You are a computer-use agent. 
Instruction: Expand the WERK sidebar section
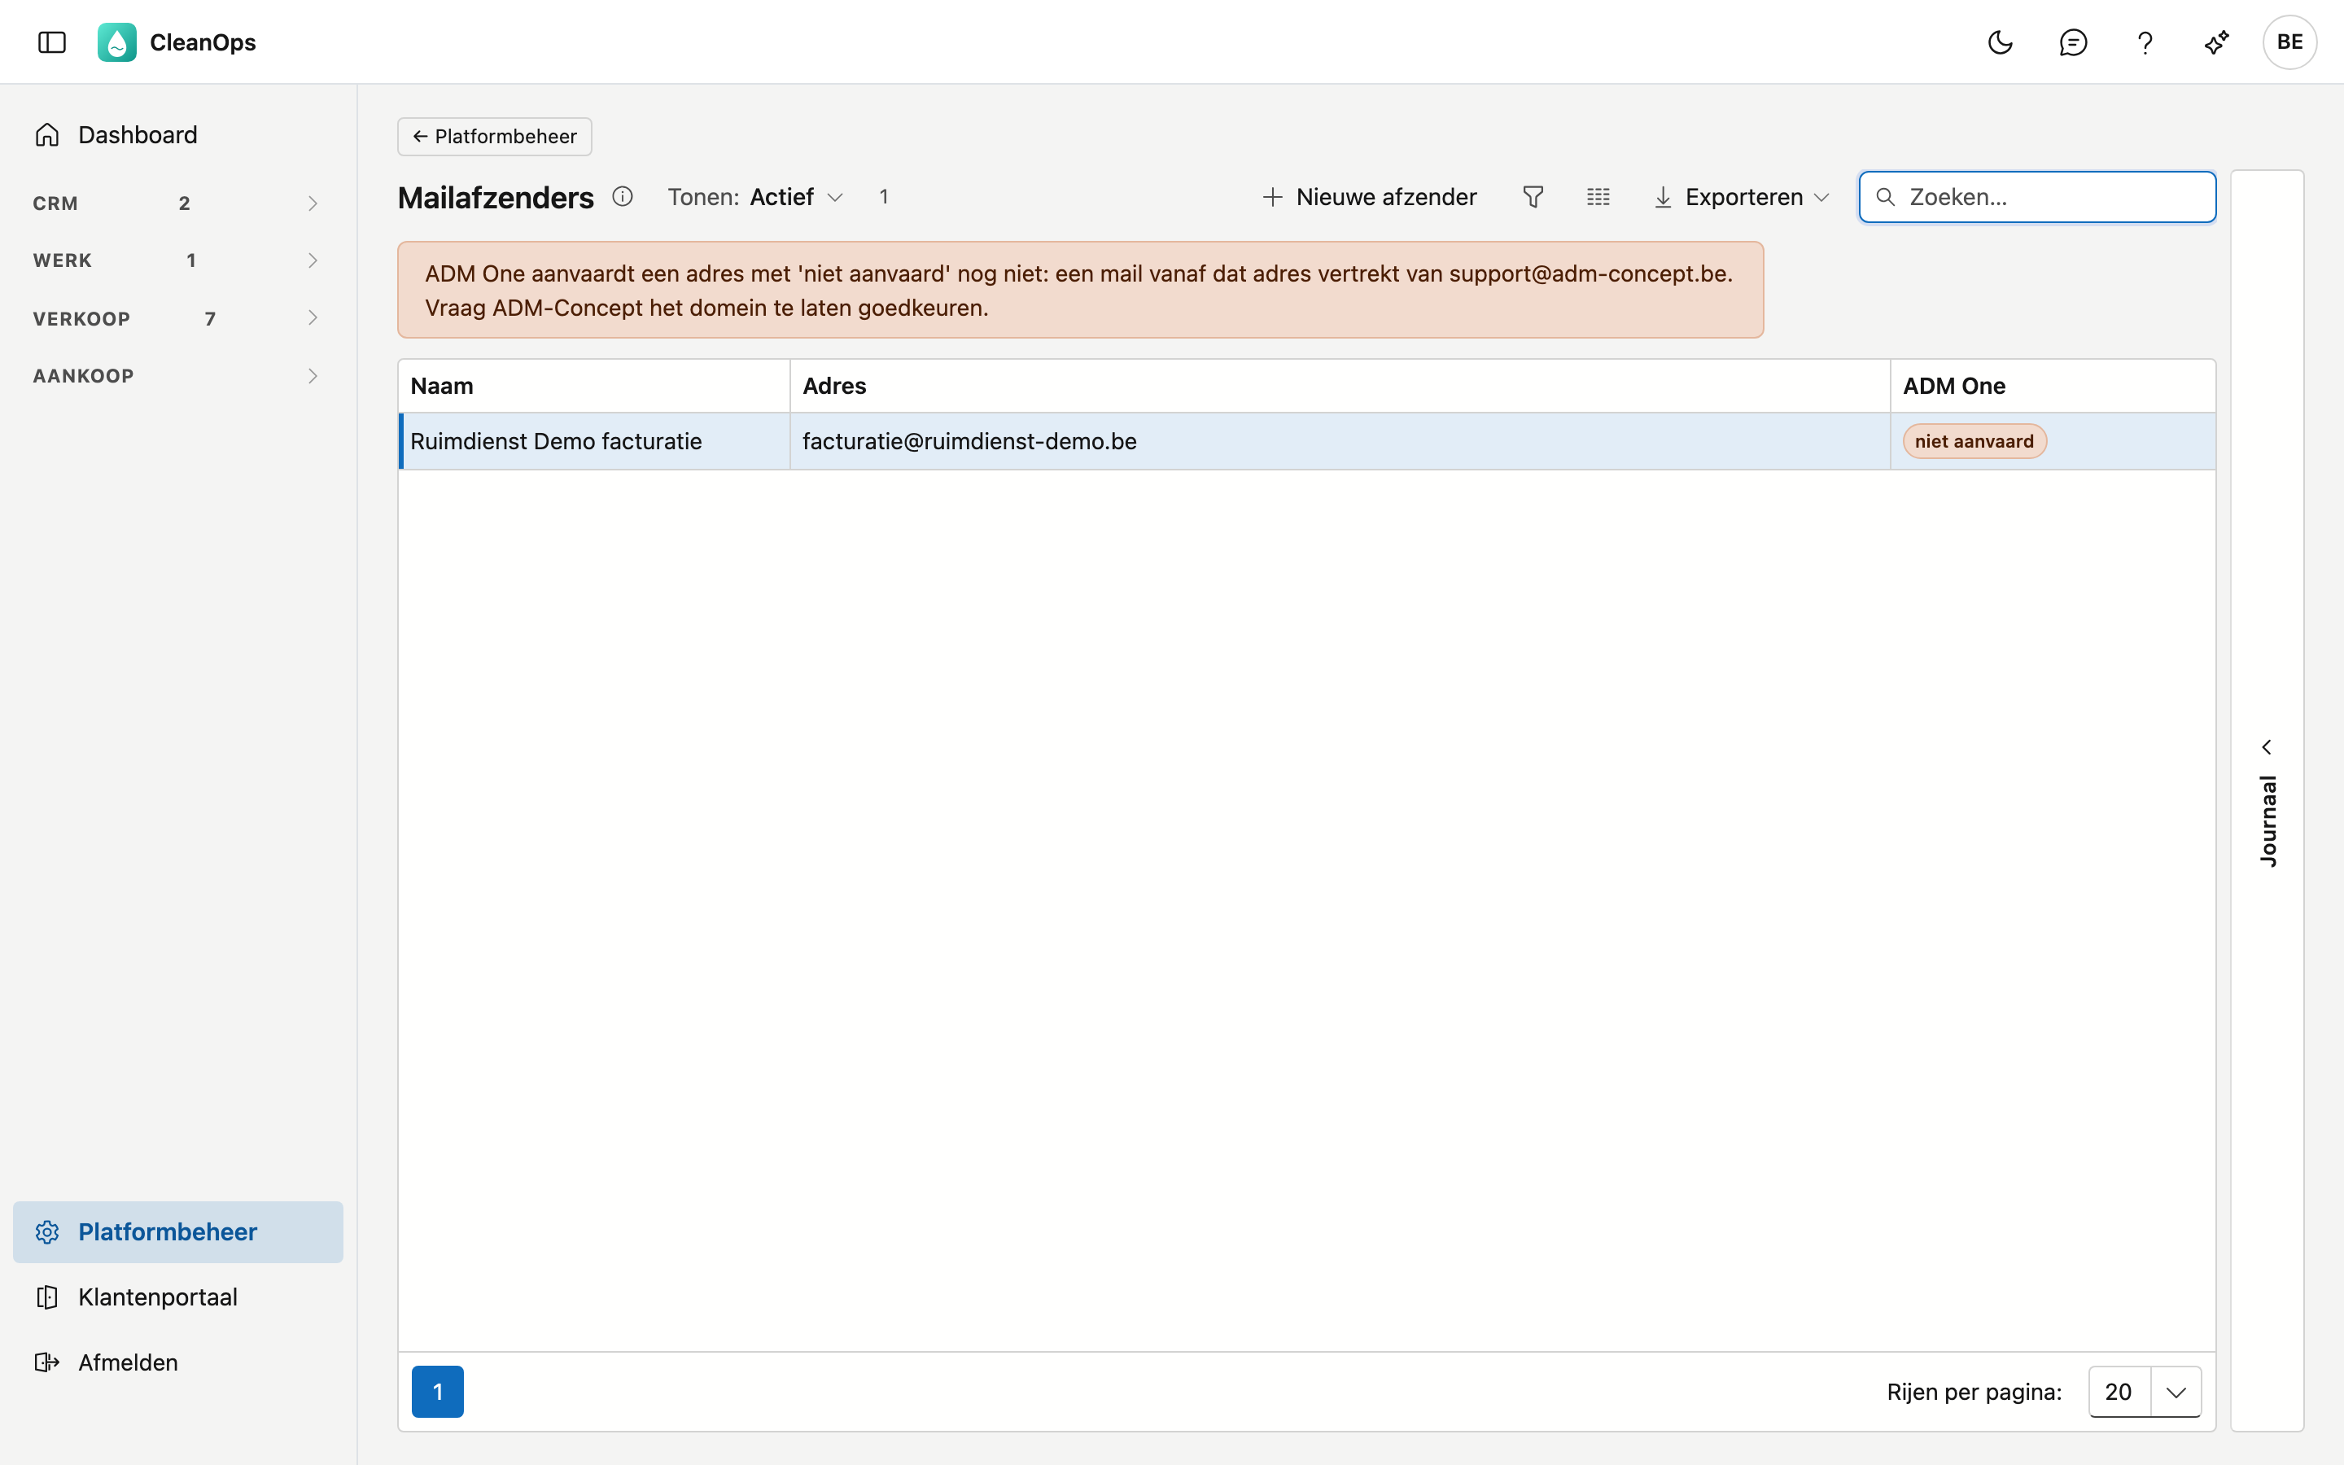[178, 260]
